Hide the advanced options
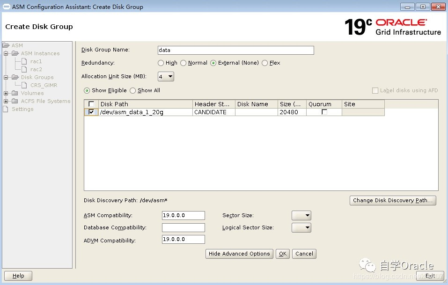The width and height of the screenshot is (448, 285). tap(239, 253)
